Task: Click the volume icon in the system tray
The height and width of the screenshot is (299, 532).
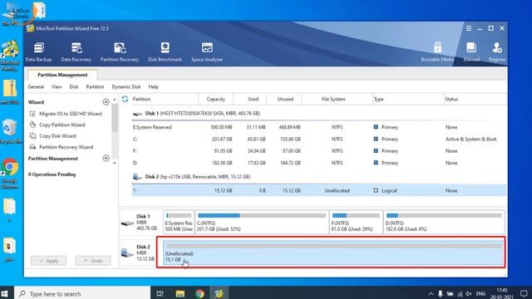Action: [x=469, y=294]
